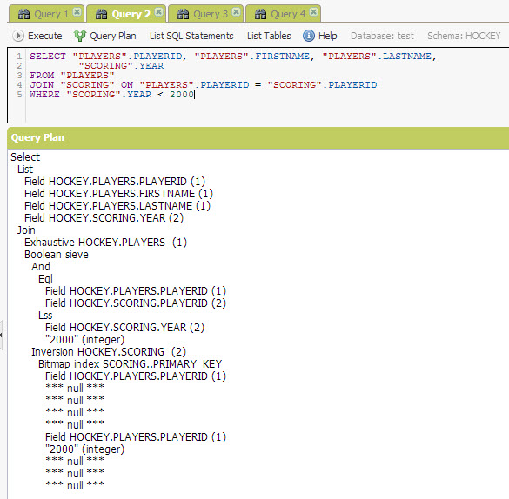Click the Execute play icon
Screen dimensions: 509x499
click(x=18, y=36)
